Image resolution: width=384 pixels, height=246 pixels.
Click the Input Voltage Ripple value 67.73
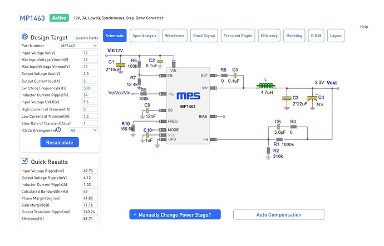pos(90,171)
